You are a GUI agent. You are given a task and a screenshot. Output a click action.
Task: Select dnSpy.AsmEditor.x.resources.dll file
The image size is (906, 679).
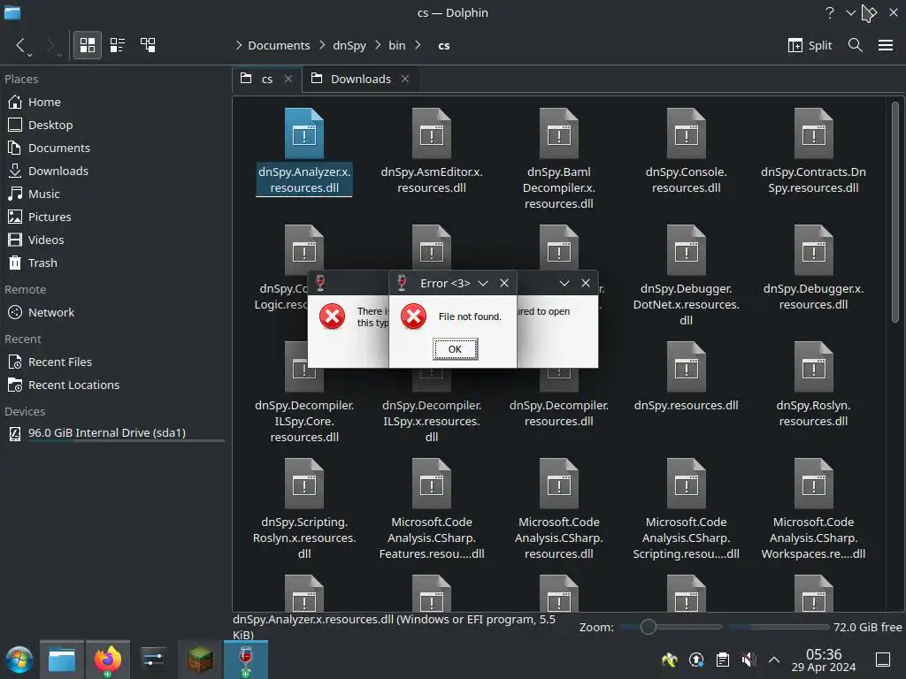(x=432, y=152)
